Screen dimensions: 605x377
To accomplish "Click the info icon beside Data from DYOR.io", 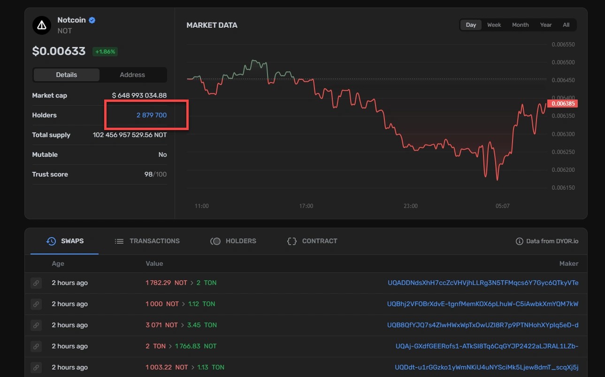I will point(519,241).
